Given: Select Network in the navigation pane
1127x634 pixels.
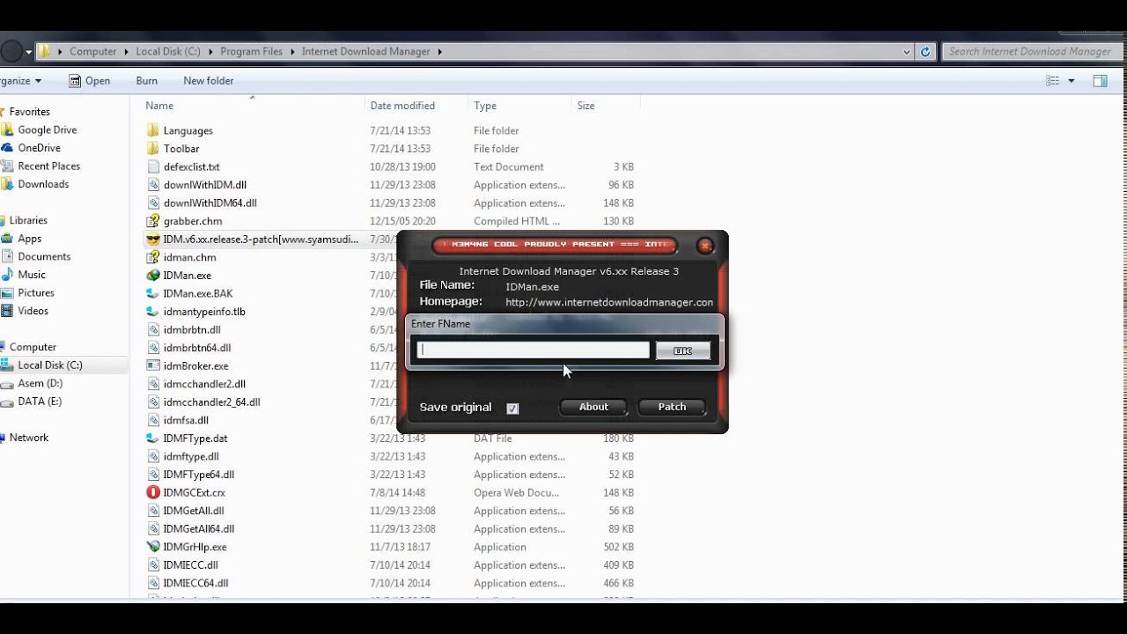Looking at the screenshot, I should (29, 438).
